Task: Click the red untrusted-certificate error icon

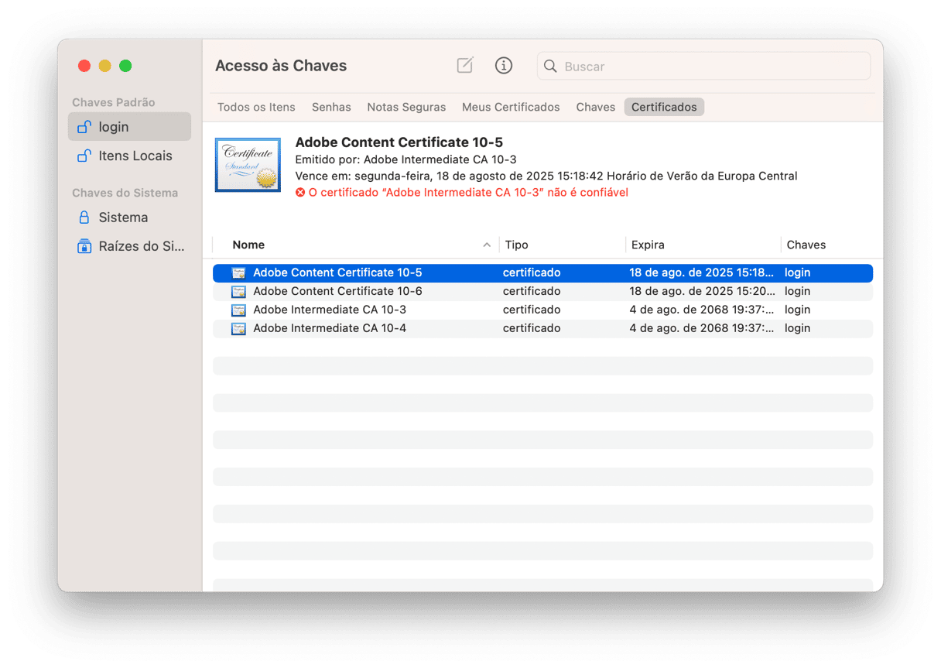Action: (x=300, y=192)
